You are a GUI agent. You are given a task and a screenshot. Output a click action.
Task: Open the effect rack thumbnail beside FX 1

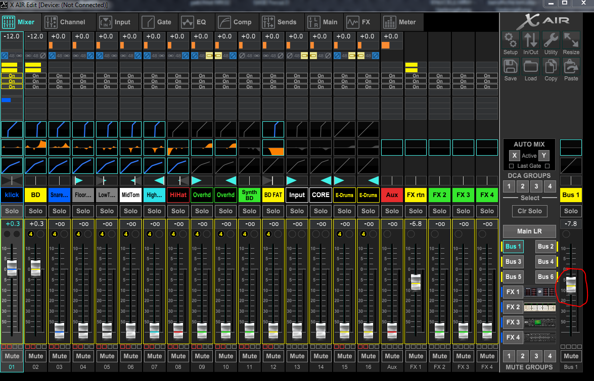click(540, 292)
